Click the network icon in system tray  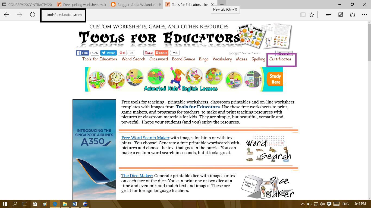click(316, 204)
